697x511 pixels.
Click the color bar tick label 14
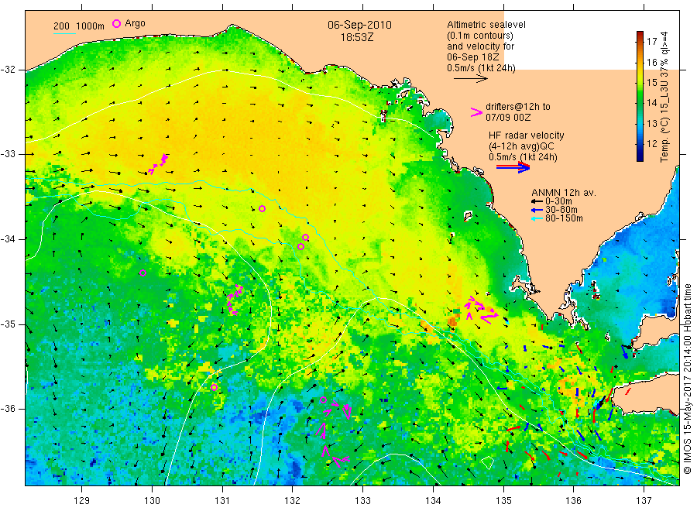pos(651,103)
